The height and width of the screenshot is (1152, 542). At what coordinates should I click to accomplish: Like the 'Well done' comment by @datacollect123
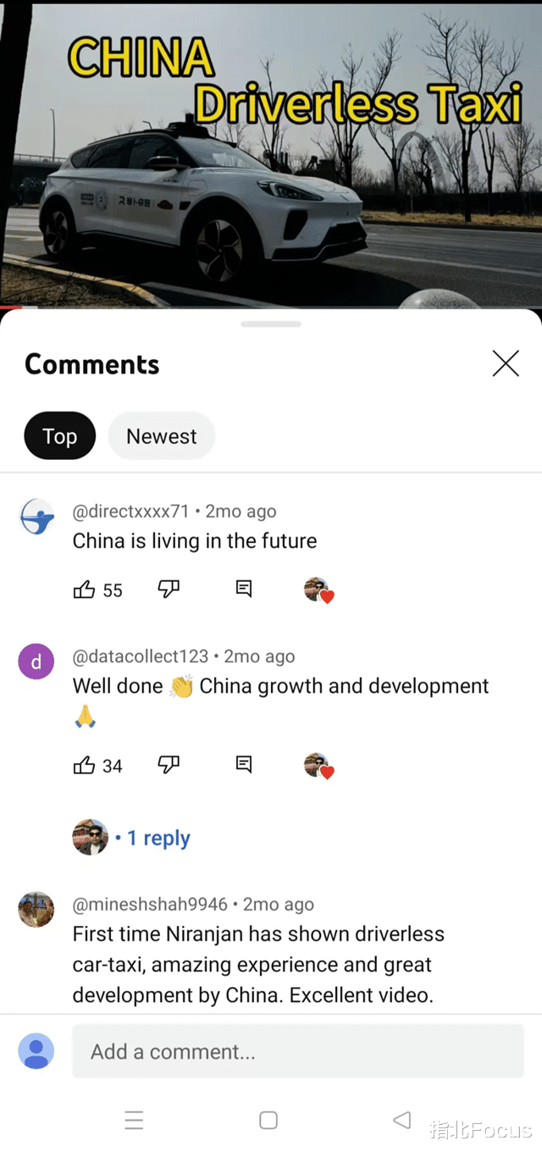[x=85, y=766]
